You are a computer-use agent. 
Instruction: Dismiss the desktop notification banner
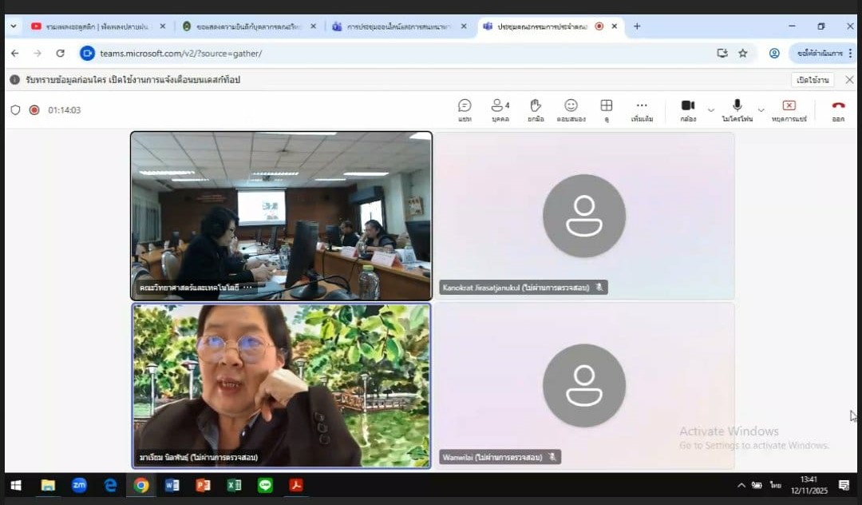(x=849, y=80)
